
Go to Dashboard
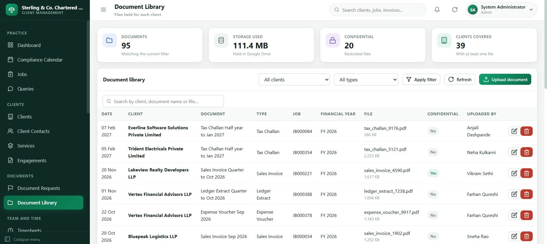click(43, 45)
